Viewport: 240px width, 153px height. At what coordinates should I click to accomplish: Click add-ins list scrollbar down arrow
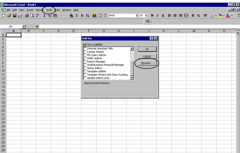coord(132,78)
